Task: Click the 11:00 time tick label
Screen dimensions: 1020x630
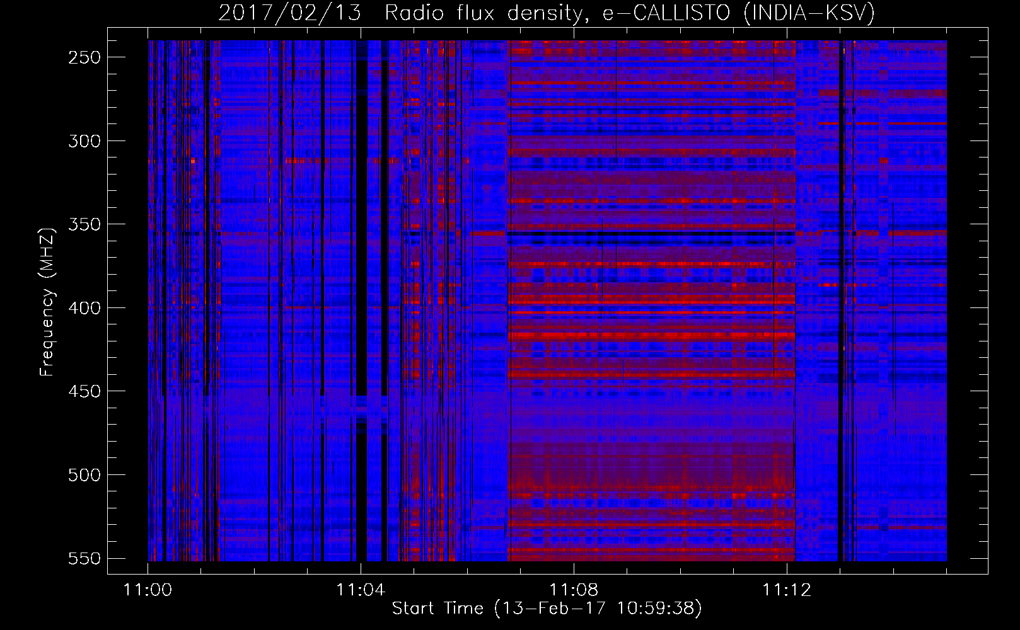Action: tap(148, 590)
